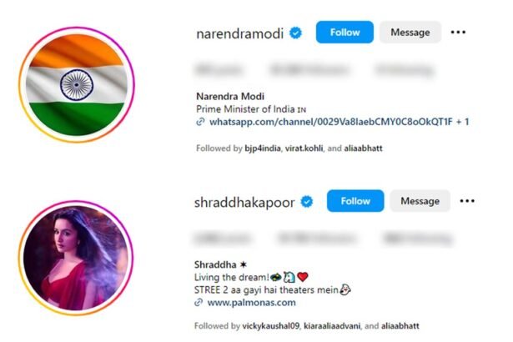Message narendramodi

[x=410, y=32]
